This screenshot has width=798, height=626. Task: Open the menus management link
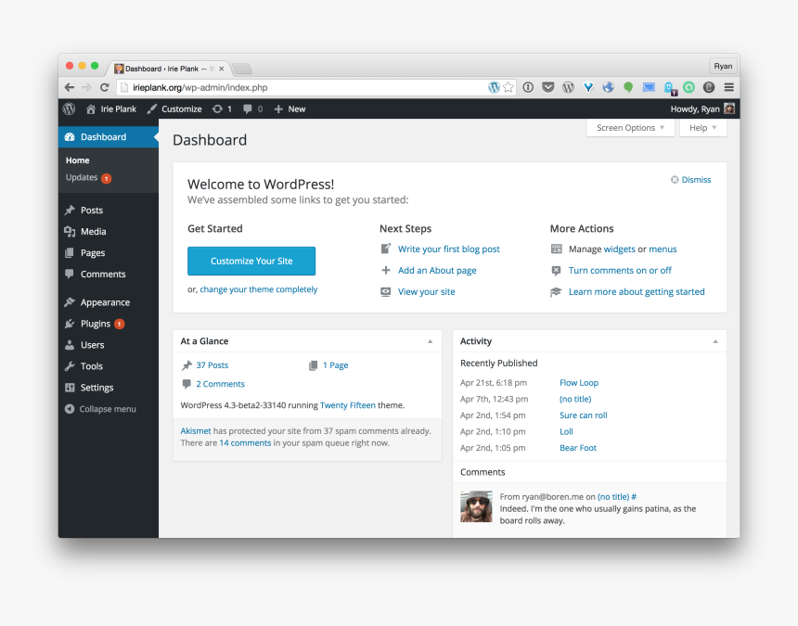pos(663,249)
